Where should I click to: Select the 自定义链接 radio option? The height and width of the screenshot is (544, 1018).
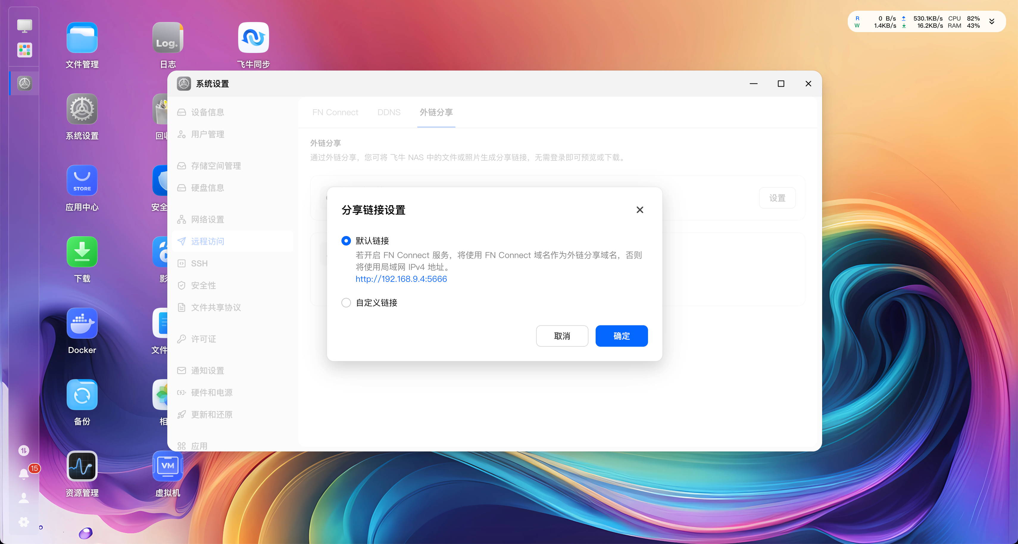point(346,303)
